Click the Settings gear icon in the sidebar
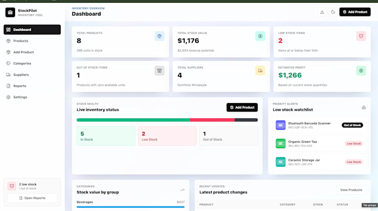This screenshot has height=211, width=378. click(8, 97)
